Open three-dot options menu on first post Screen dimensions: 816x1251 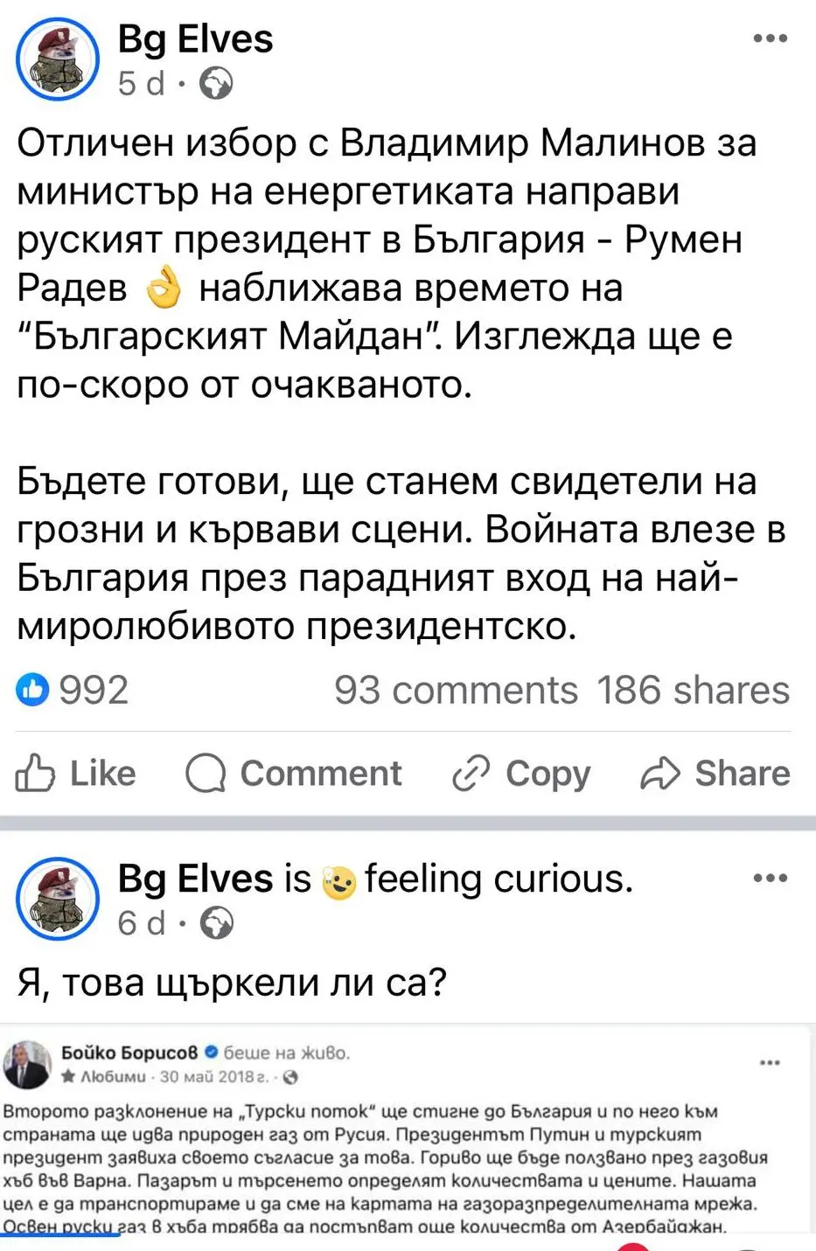coord(770,39)
